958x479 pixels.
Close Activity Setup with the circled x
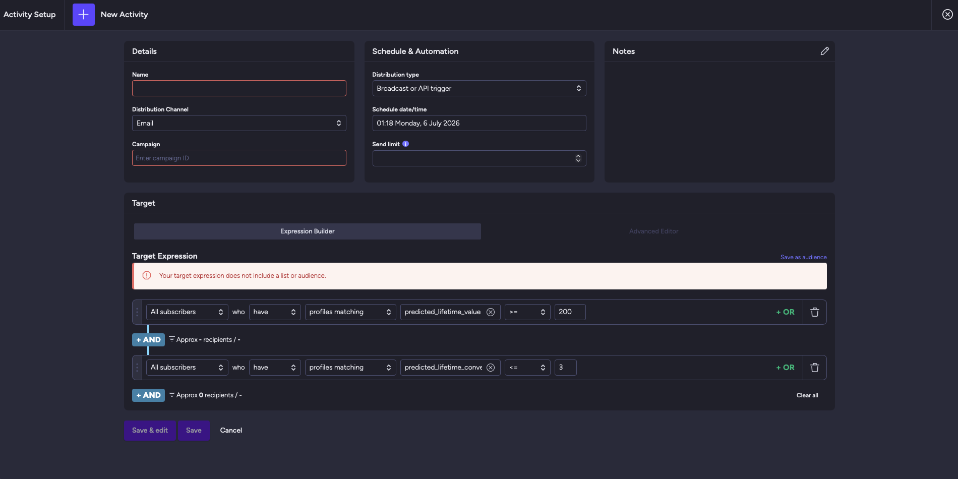[947, 15]
